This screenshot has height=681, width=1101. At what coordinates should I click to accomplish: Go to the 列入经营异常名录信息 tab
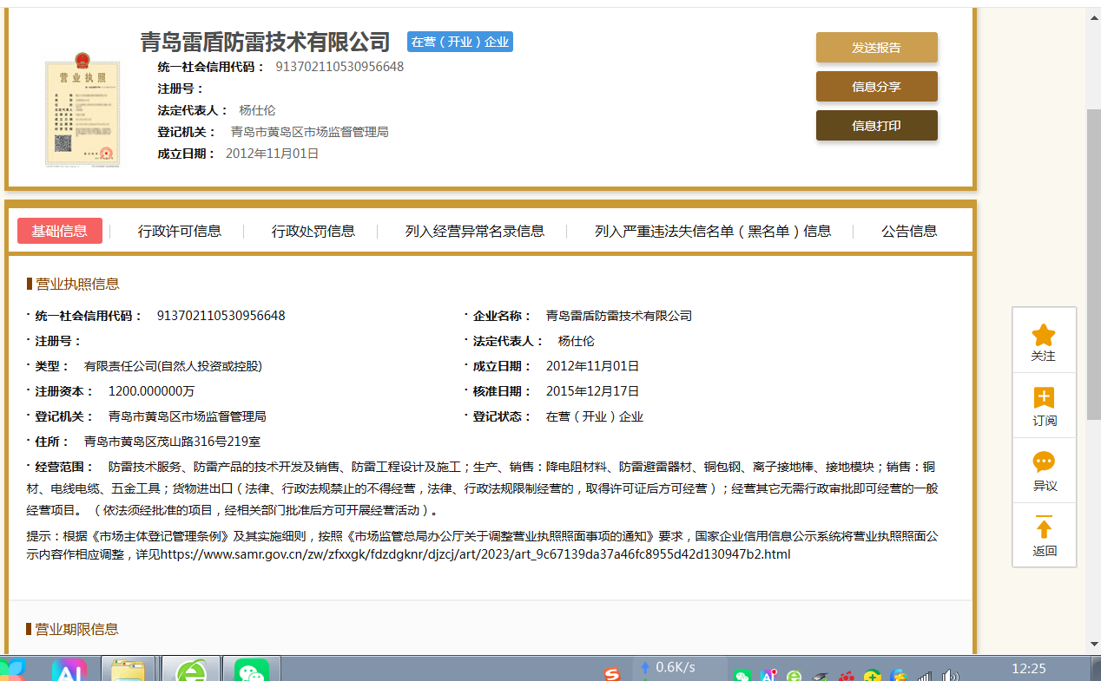(475, 231)
